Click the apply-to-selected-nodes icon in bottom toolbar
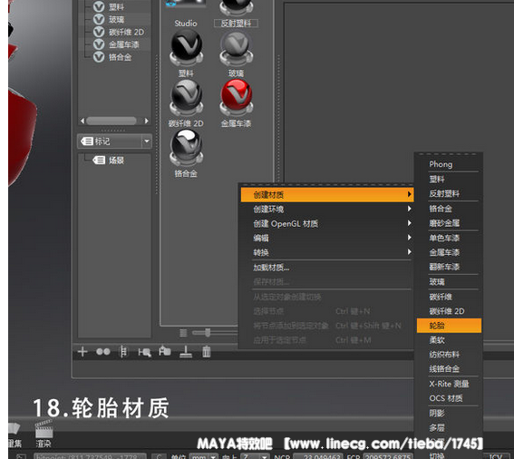Viewport: 514px width, 459px height. 165,351
